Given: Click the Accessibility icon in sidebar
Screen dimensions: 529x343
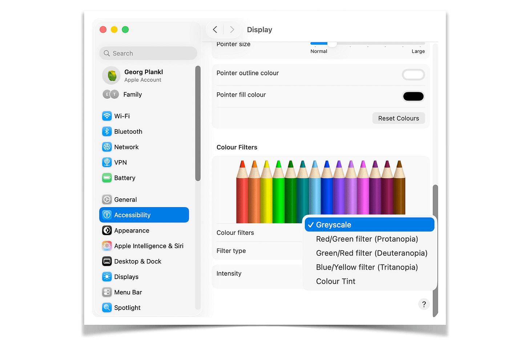Looking at the screenshot, I should point(107,215).
